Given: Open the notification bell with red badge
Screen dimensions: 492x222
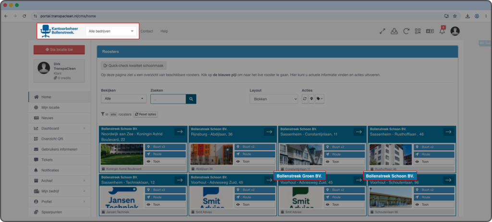Looking at the screenshot, I should [442, 31].
